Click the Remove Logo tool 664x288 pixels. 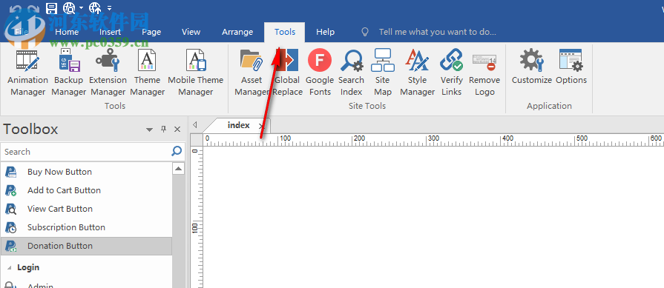pos(484,73)
